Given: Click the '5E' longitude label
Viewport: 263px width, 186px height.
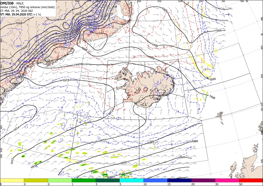Looking at the screenshot, I should [247, 1].
